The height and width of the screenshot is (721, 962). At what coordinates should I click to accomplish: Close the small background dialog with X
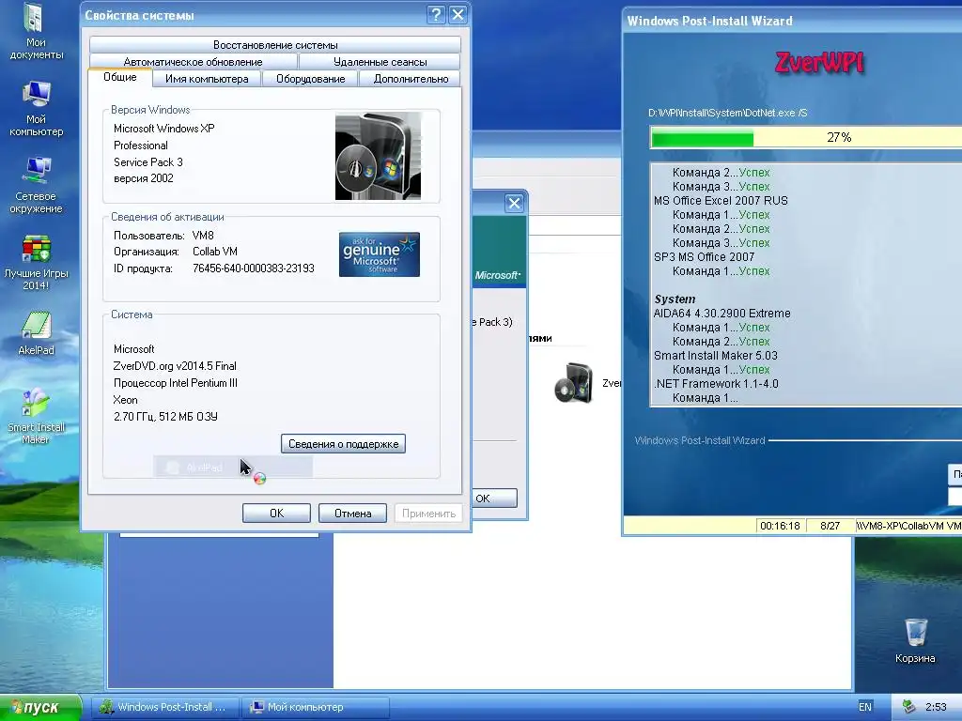point(514,204)
